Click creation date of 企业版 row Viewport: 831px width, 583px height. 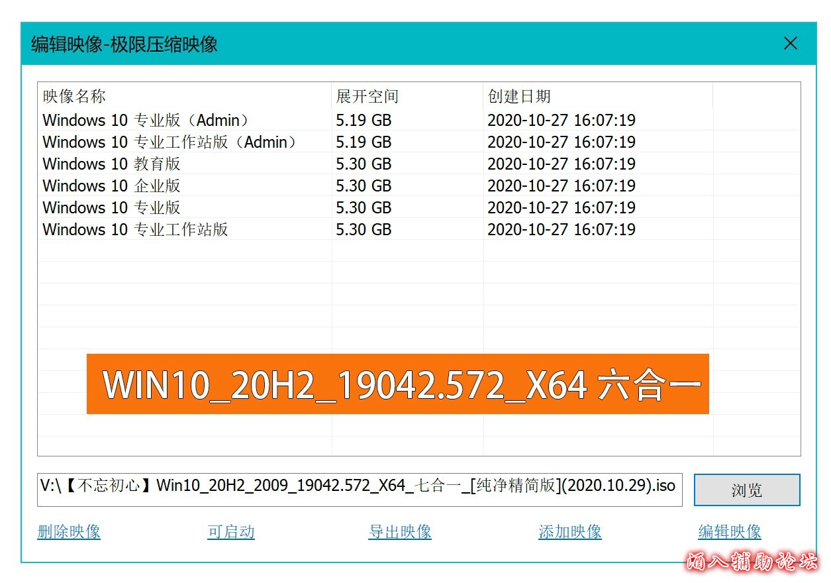click(x=562, y=185)
